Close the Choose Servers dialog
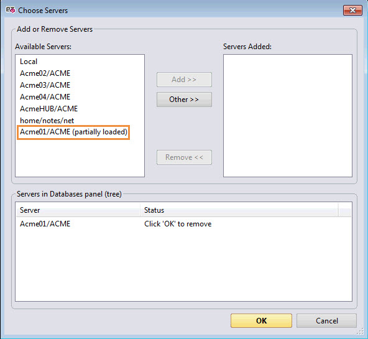This screenshot has width=368, height=339. (352, 11)
